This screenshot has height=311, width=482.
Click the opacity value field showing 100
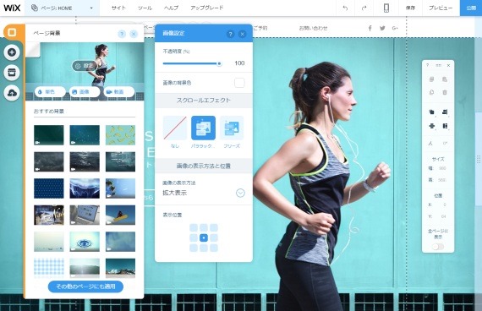point(239,63)
